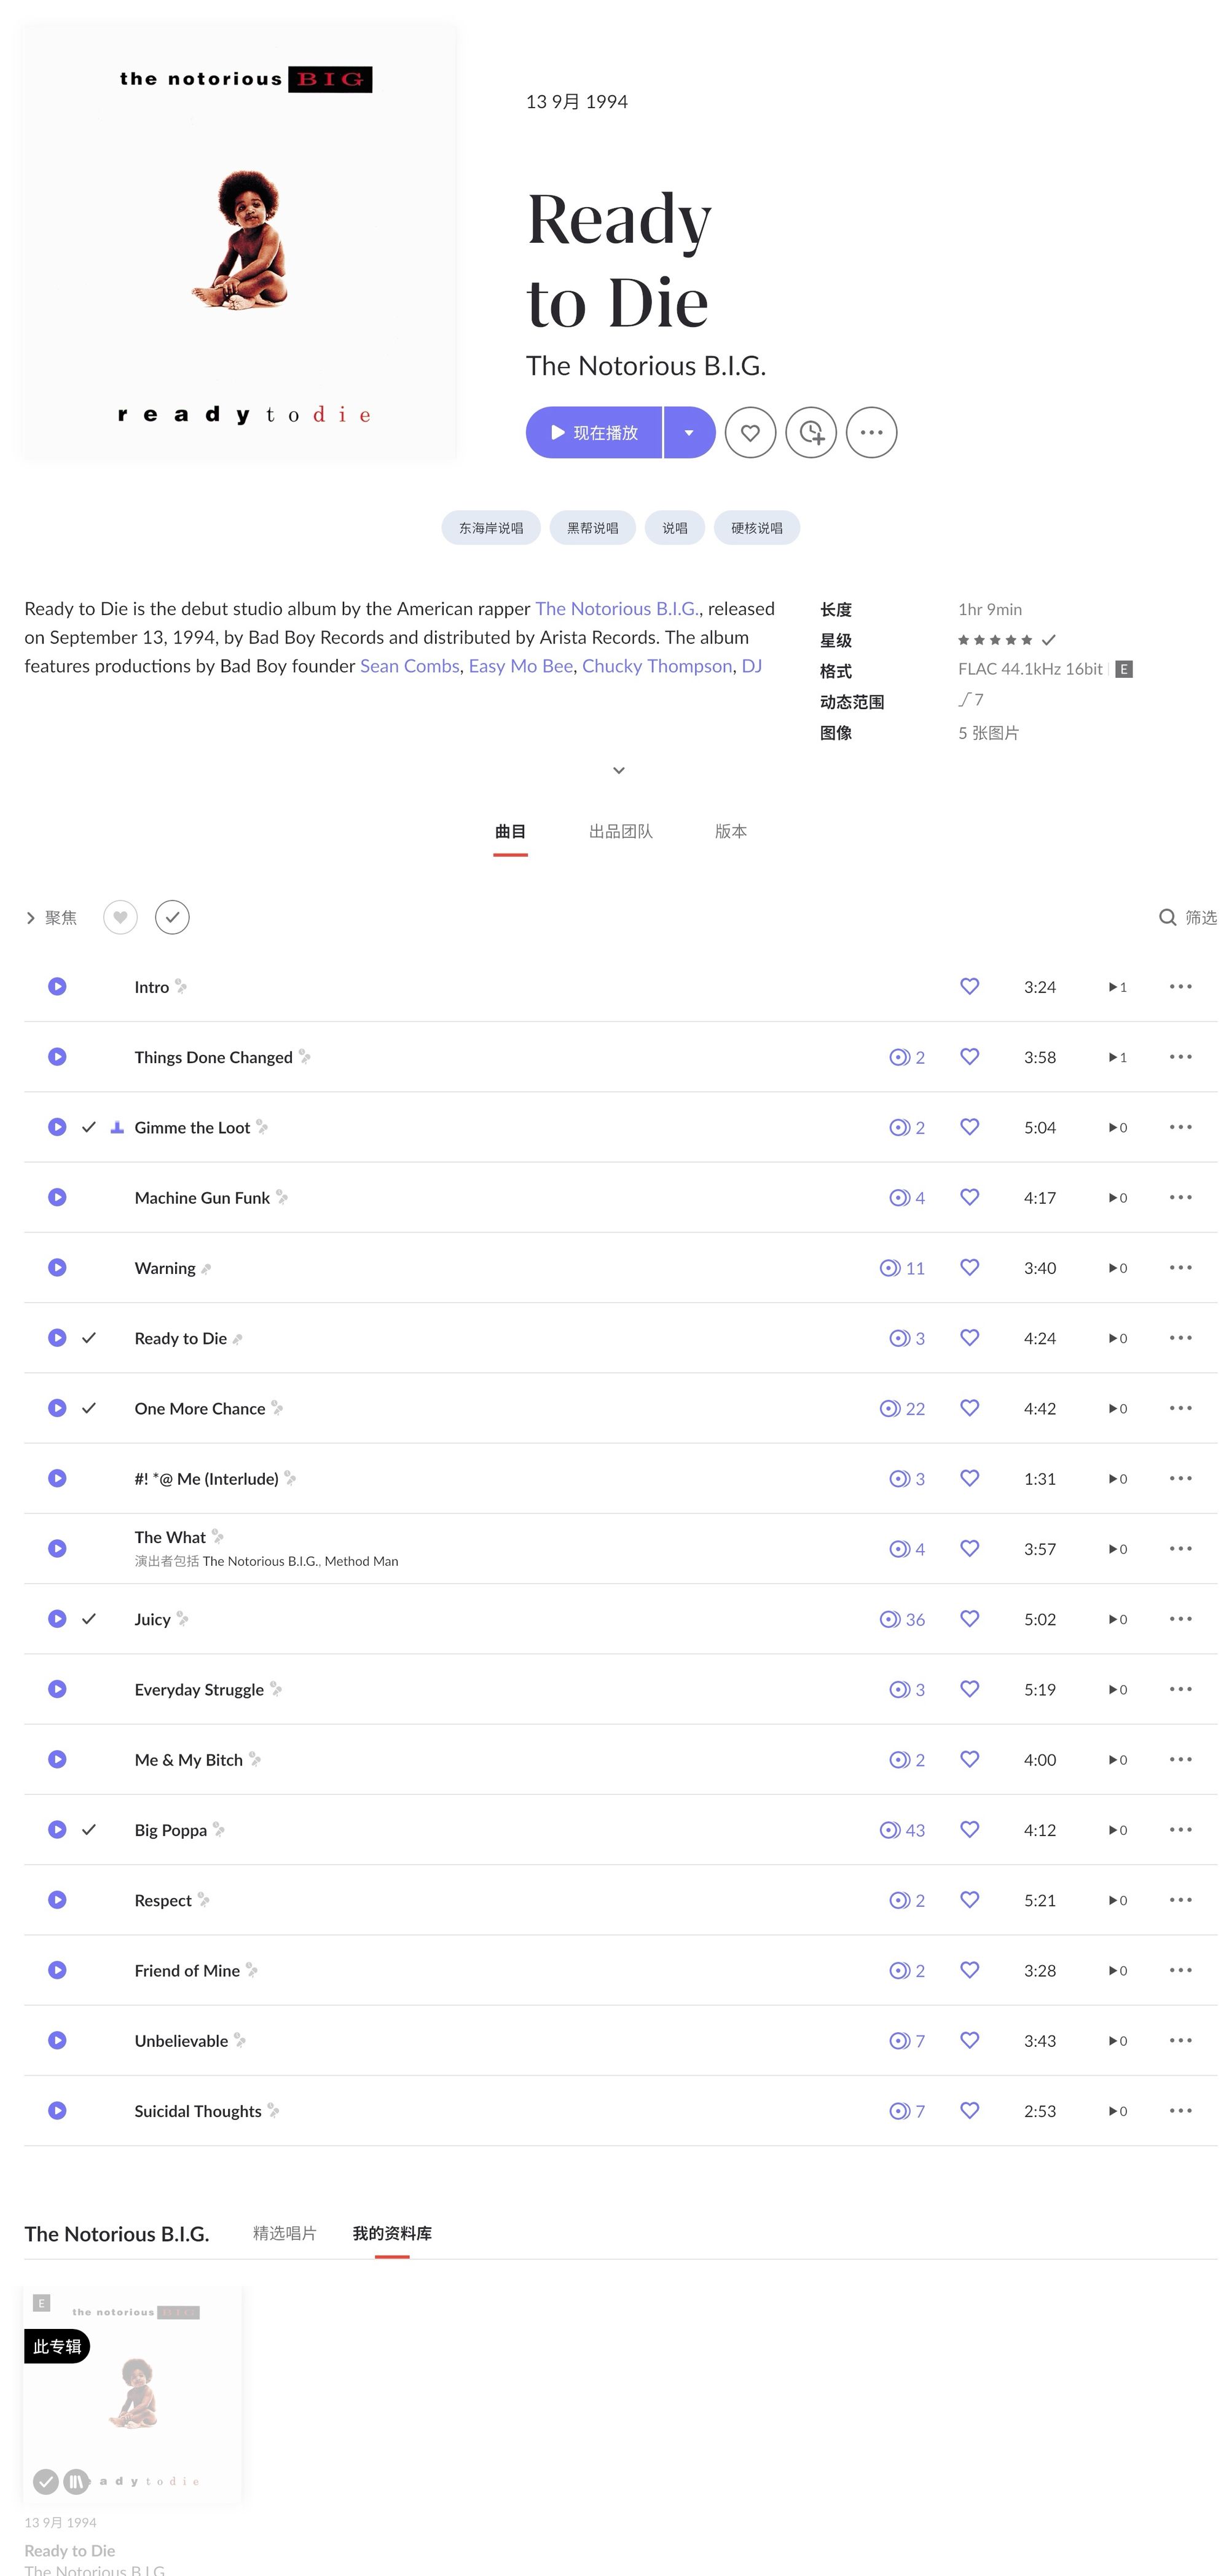Viewport: 1229px width, 2576px height.
Task: Toggle favorite on Me & My Bitch
Action: (969, 1759)
